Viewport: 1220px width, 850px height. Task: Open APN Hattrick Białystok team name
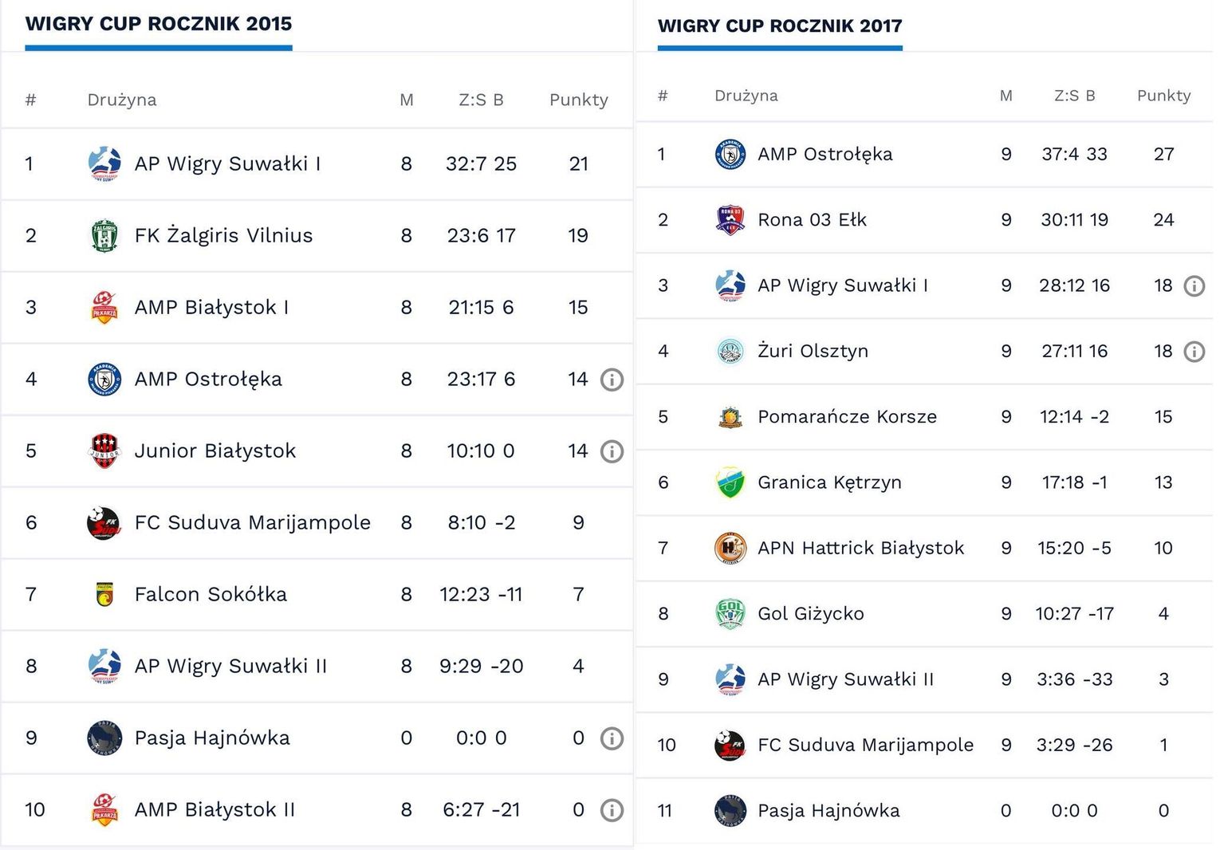tap(860, 549)
